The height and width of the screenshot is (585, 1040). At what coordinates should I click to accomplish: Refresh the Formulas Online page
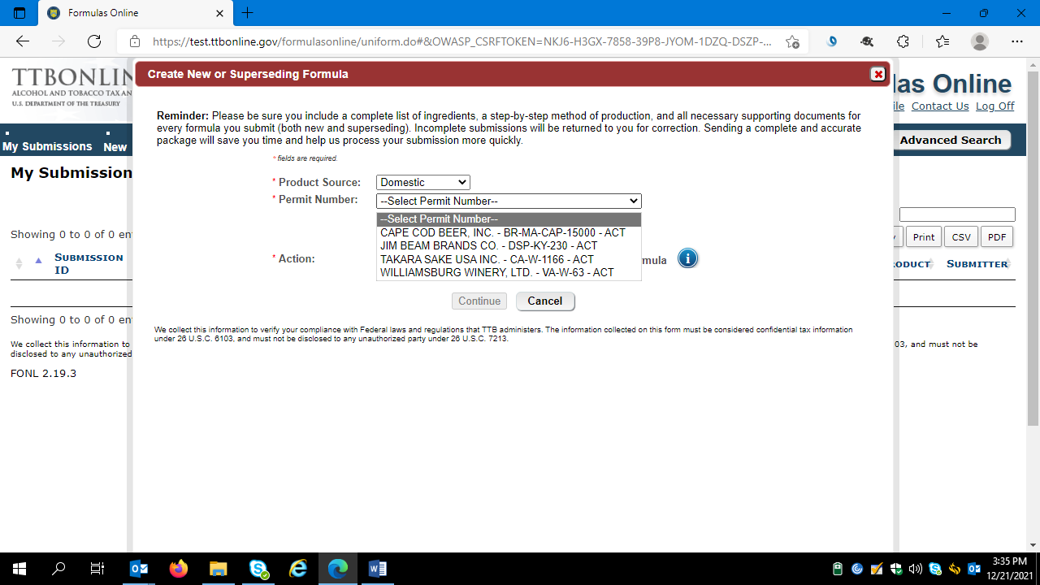point(94,41)
